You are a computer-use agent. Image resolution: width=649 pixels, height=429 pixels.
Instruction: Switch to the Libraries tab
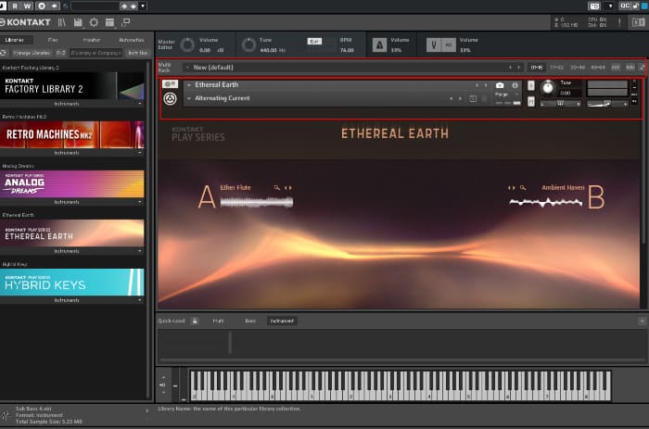pyautogui.click(x=15, y=40)
